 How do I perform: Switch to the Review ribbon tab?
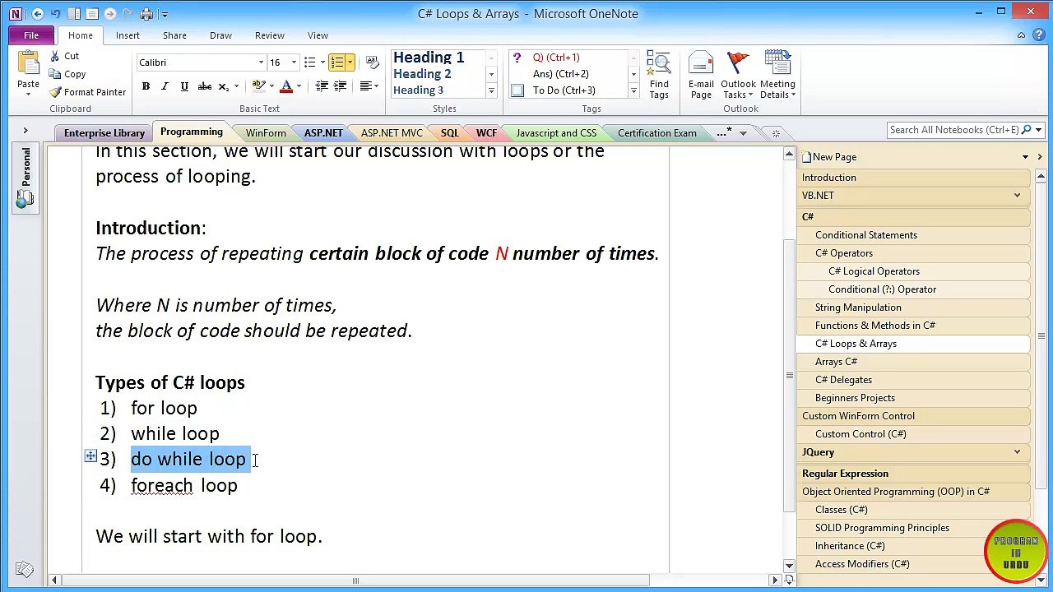click(x=269, y=35)
